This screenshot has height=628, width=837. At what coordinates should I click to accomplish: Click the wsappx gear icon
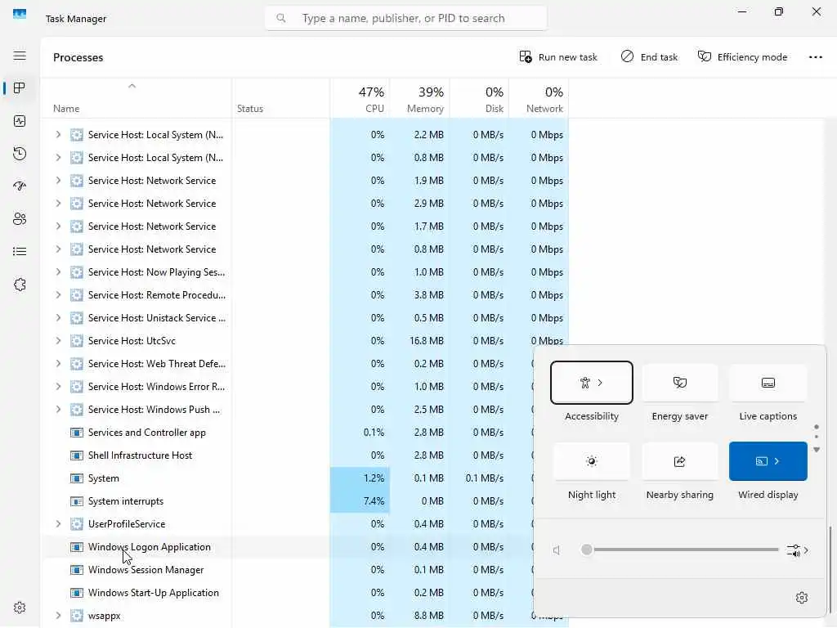pos(77,616)
